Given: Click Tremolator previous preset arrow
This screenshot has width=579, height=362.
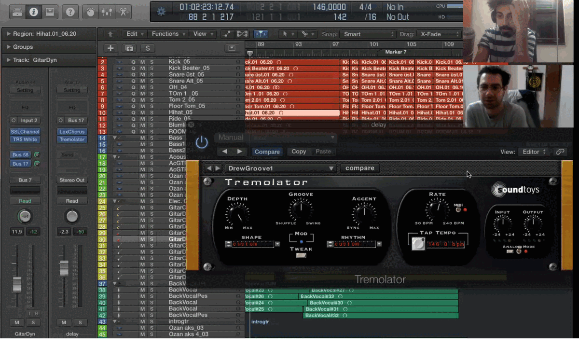Looking at the screenshot, I should click(x=209, y=168).
